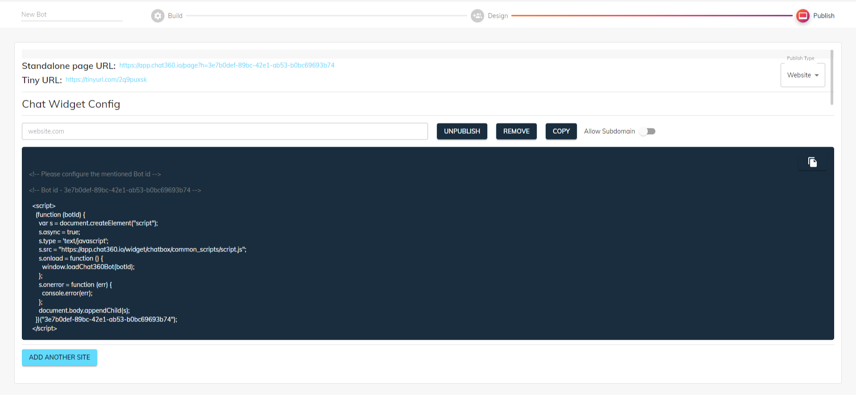Viewport: 856px width, 395px height.
Task: Copy code with the clipboard icon
Action: (x=812, y=162)
